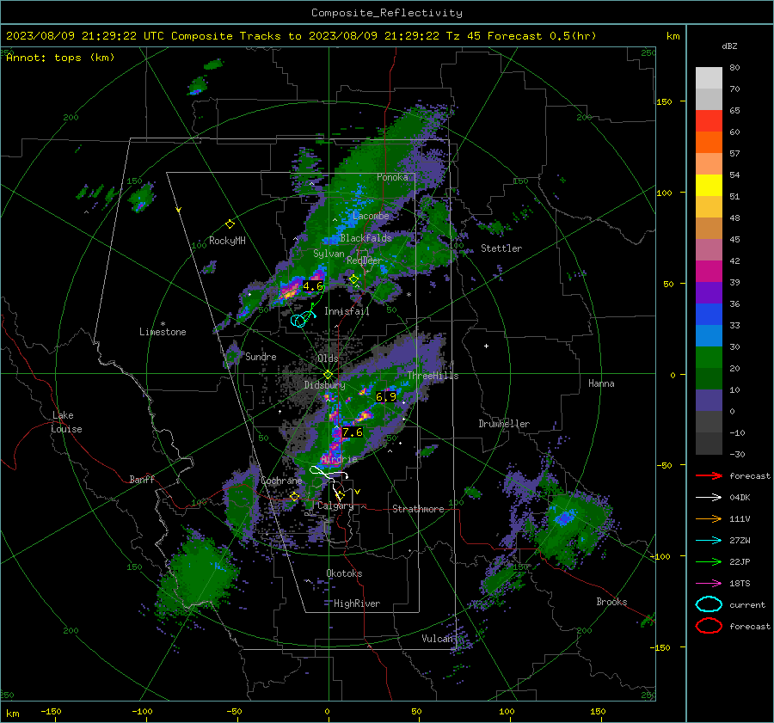Click the Brooks town label
Screen dimensions: 774x723
coord(611,602)
